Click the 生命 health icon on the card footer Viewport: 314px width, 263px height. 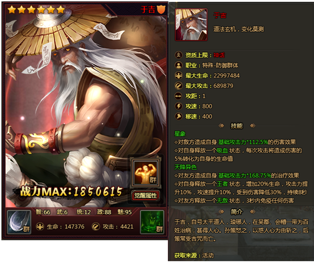[40, 227]
